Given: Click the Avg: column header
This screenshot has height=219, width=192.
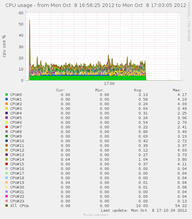Looking at the screenshot, I should (138, 90).
